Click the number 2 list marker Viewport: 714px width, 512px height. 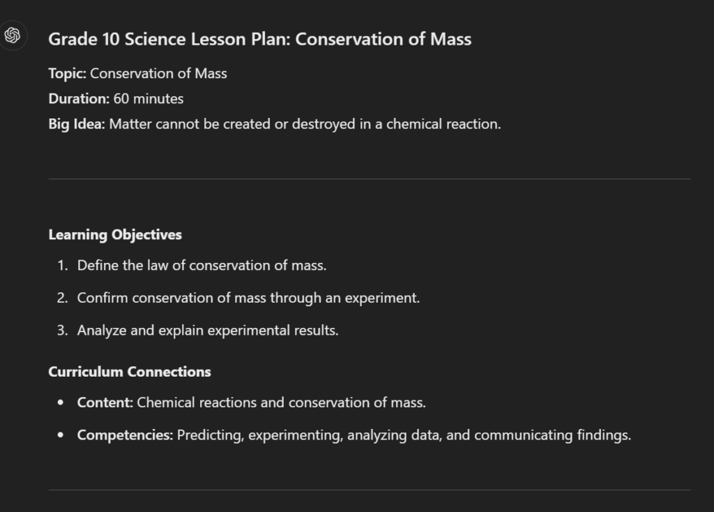pyautogui.click(x=62, y=298)
